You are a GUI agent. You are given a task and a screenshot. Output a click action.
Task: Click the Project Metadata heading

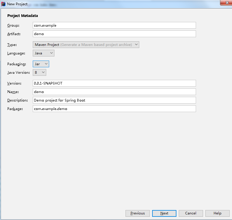(23, 16)
